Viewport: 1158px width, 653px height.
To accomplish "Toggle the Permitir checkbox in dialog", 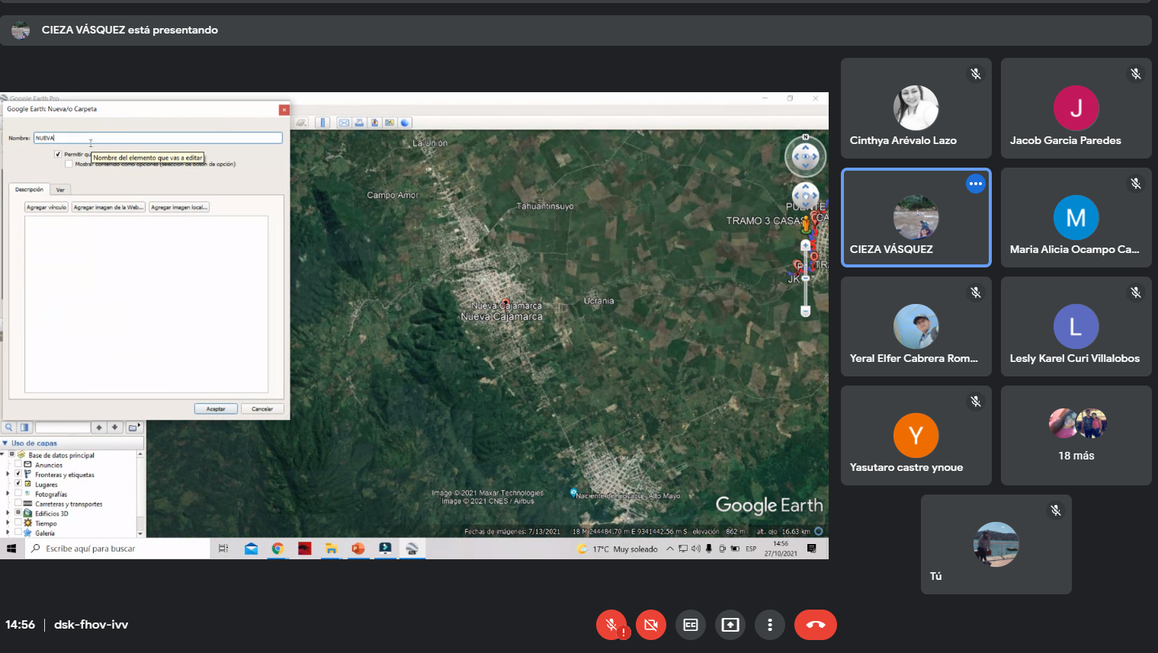I will [58, 154].
